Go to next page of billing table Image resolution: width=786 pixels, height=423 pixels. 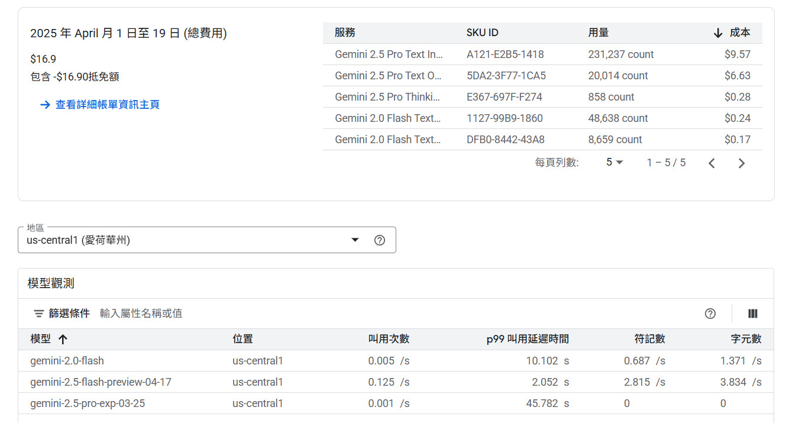[x=742, y=163]
